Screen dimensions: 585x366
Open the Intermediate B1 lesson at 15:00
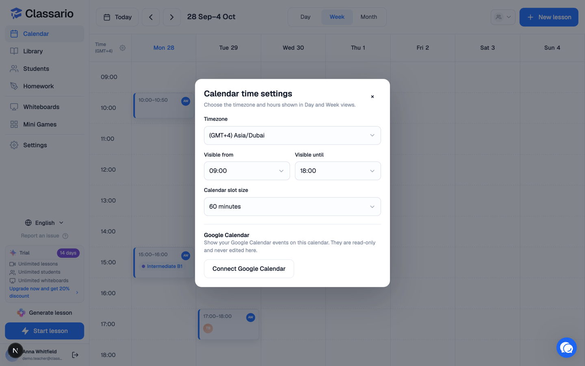(164, 263)
